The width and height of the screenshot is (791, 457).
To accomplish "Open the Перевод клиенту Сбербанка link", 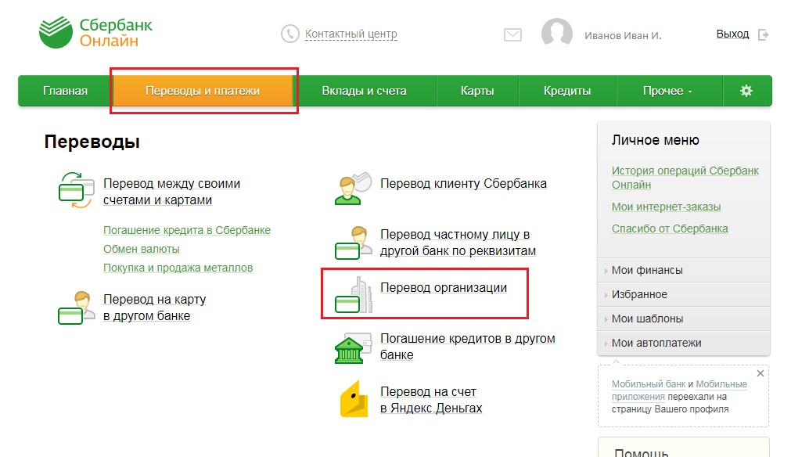I will click(x=464, y=184).
